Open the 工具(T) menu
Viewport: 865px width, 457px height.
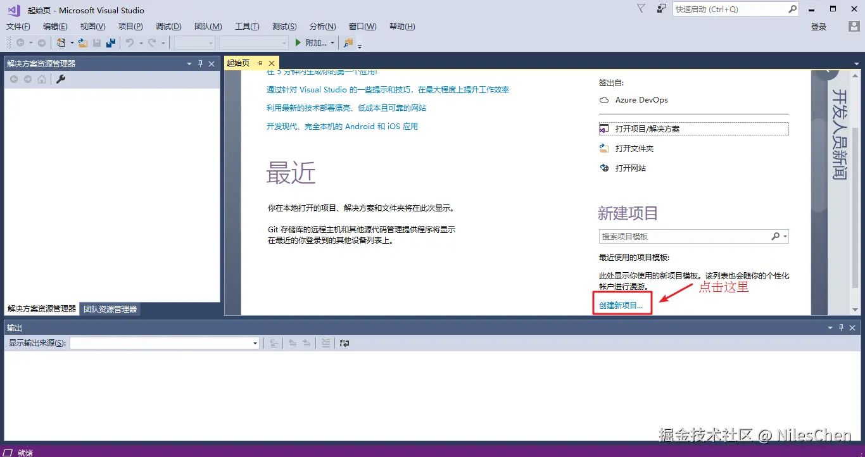click(247, 27)
